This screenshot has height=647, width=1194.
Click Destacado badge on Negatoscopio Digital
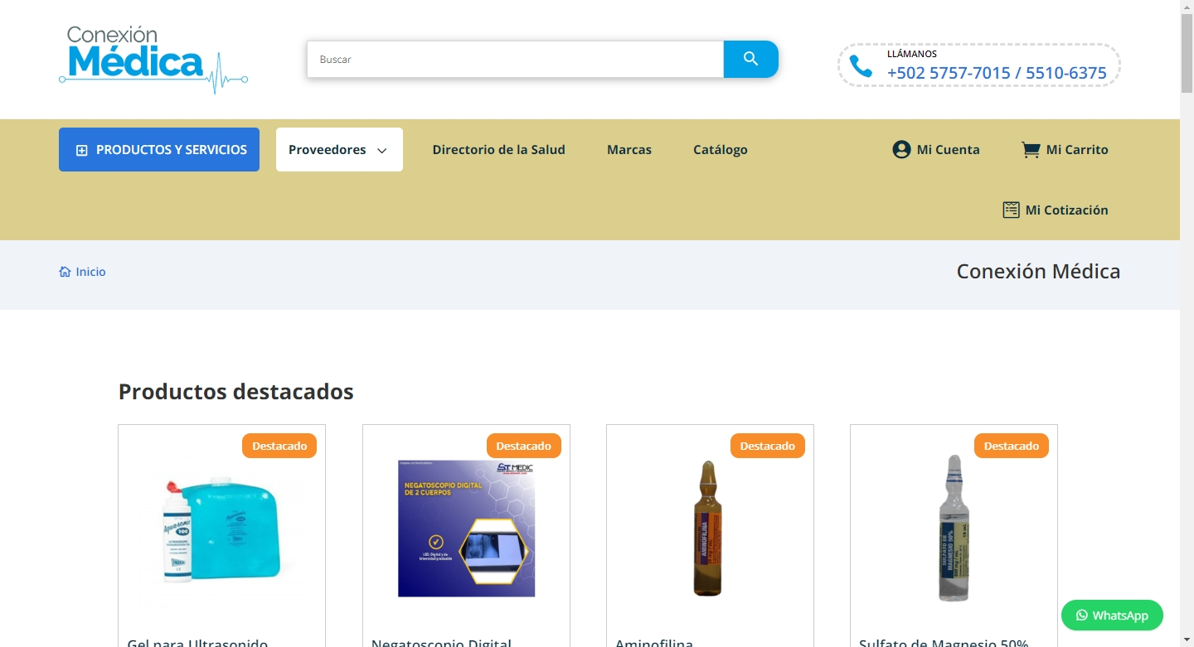click(523, 446)
